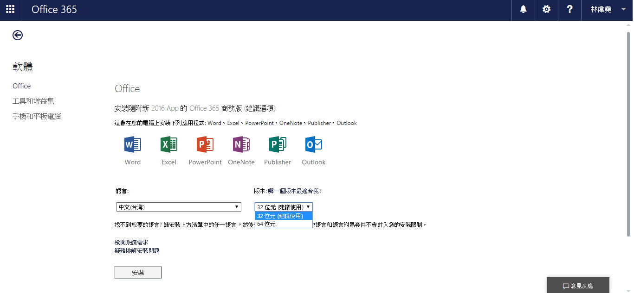This screenshot has height=293, width=634.
Task: Click the Outlook application icon
Action: pyautogui.click(x=314, y=145)
